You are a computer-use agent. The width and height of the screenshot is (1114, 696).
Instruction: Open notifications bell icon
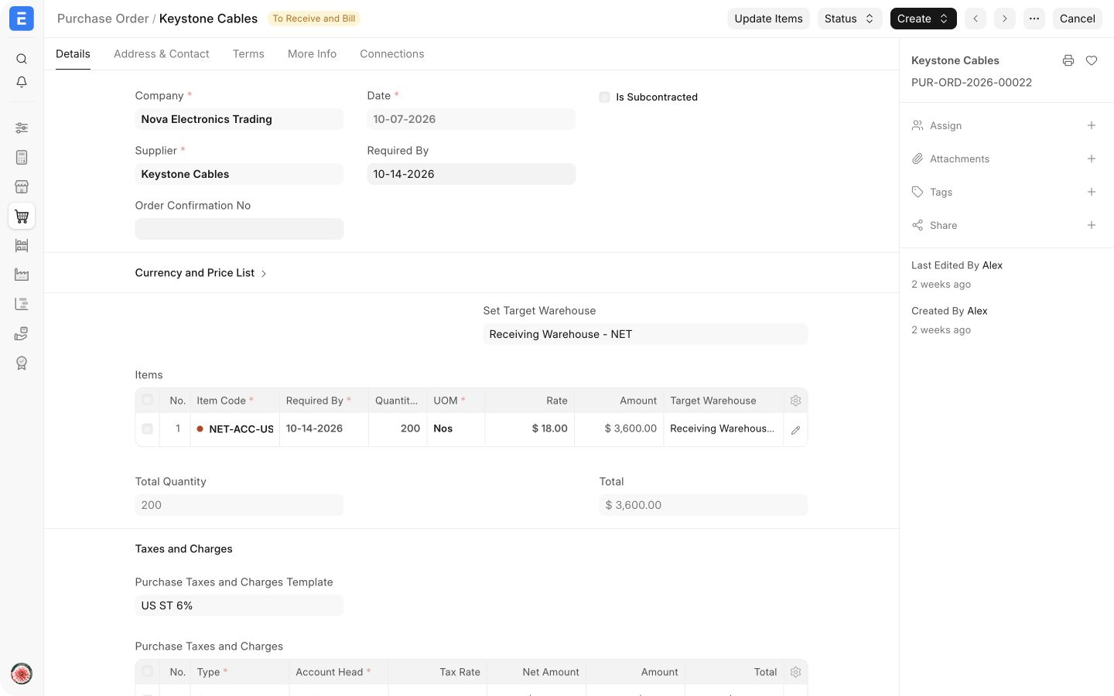pyautogui.click(x=22, y=82)
